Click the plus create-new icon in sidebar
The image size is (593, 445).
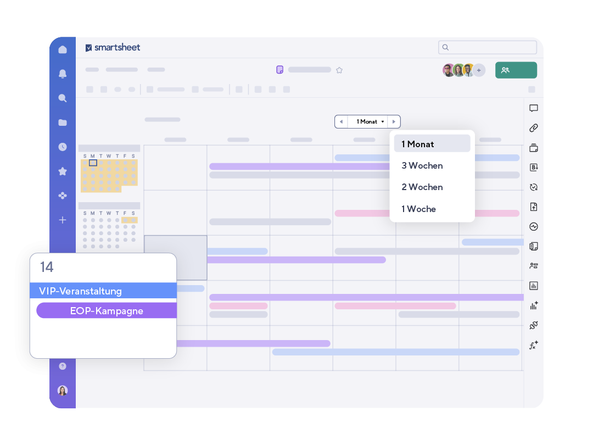point(63,220)
